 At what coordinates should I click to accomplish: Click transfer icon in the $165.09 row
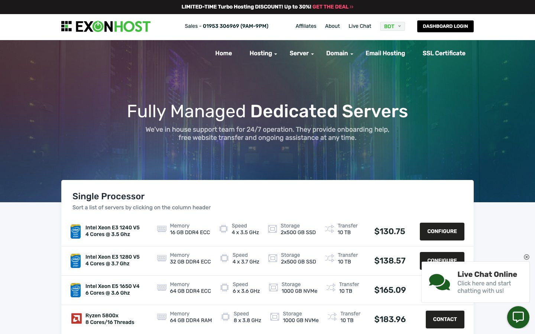click(331, 288)
